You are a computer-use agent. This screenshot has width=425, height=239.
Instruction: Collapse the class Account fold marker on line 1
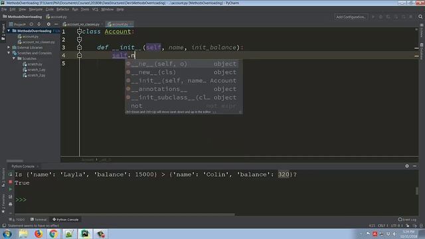click(x=79, y=31)
